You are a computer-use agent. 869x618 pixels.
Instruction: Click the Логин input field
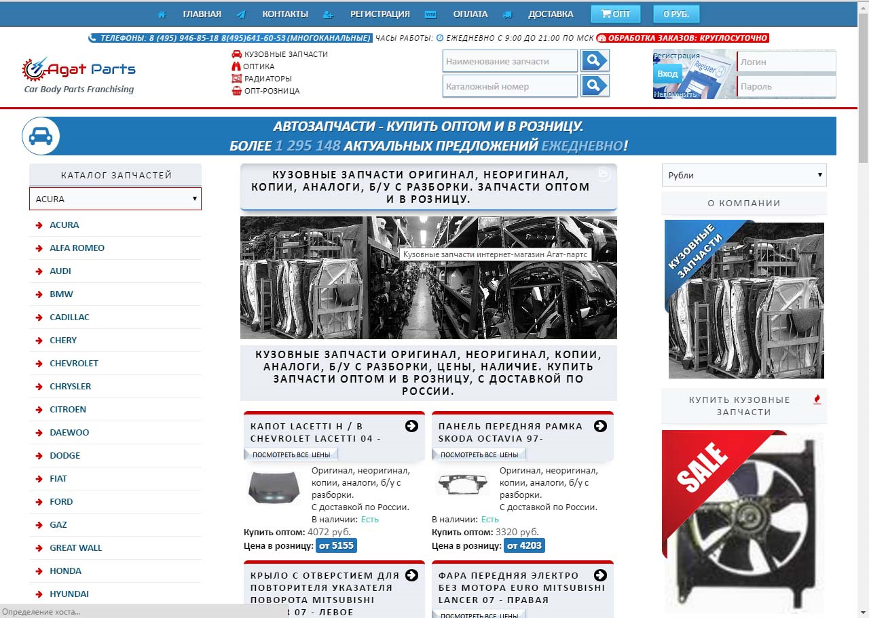click(x=786, y=62)
